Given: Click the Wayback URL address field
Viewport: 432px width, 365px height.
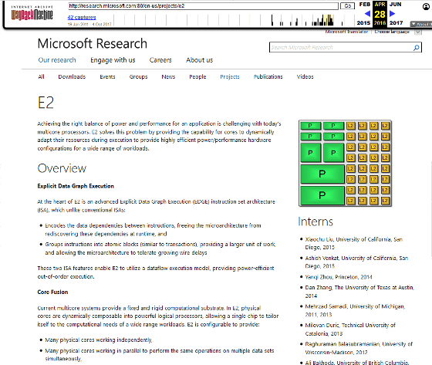Looking at the screenshot, I should pos(203,6).
